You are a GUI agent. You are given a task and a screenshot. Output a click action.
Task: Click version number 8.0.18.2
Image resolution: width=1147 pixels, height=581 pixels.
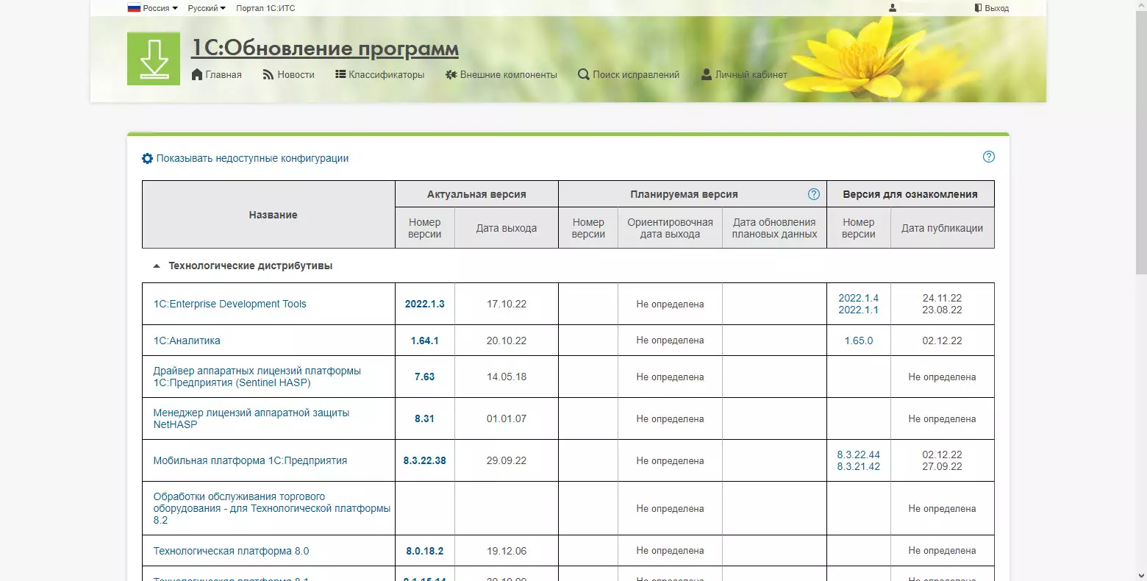(425, 551)
